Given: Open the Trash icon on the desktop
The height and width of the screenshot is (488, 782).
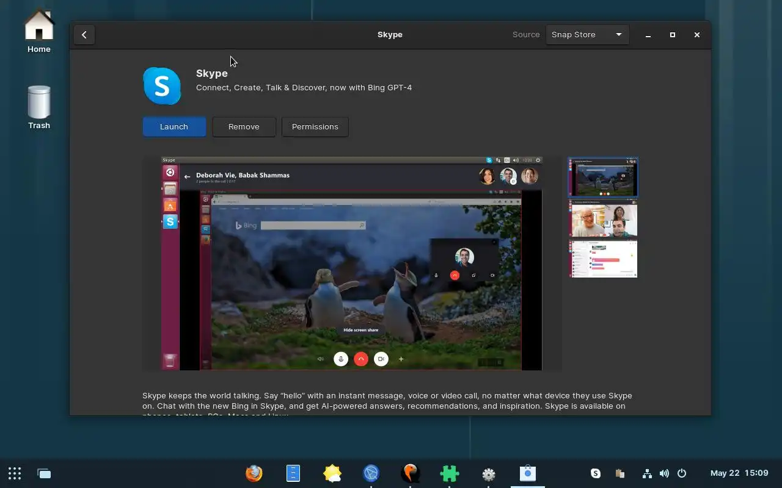Looking at the screenshot, I should click(39, 107).
